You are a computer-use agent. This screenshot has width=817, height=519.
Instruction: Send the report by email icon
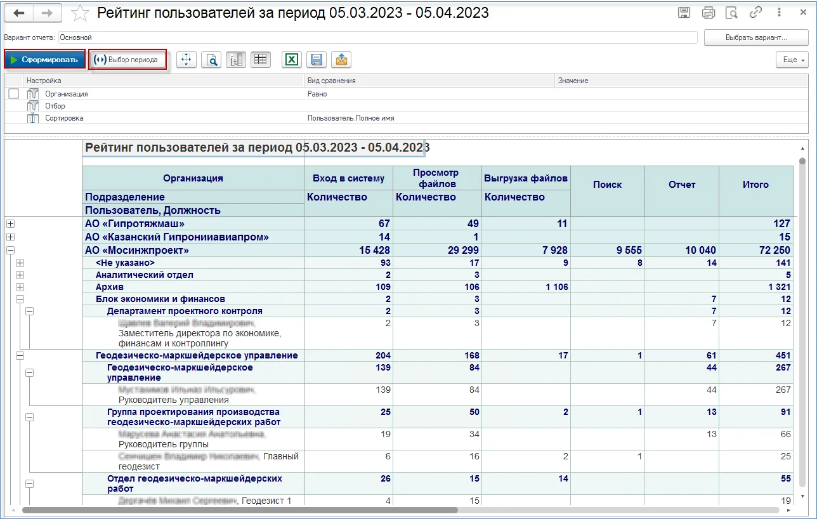click(x=341, y=60)
